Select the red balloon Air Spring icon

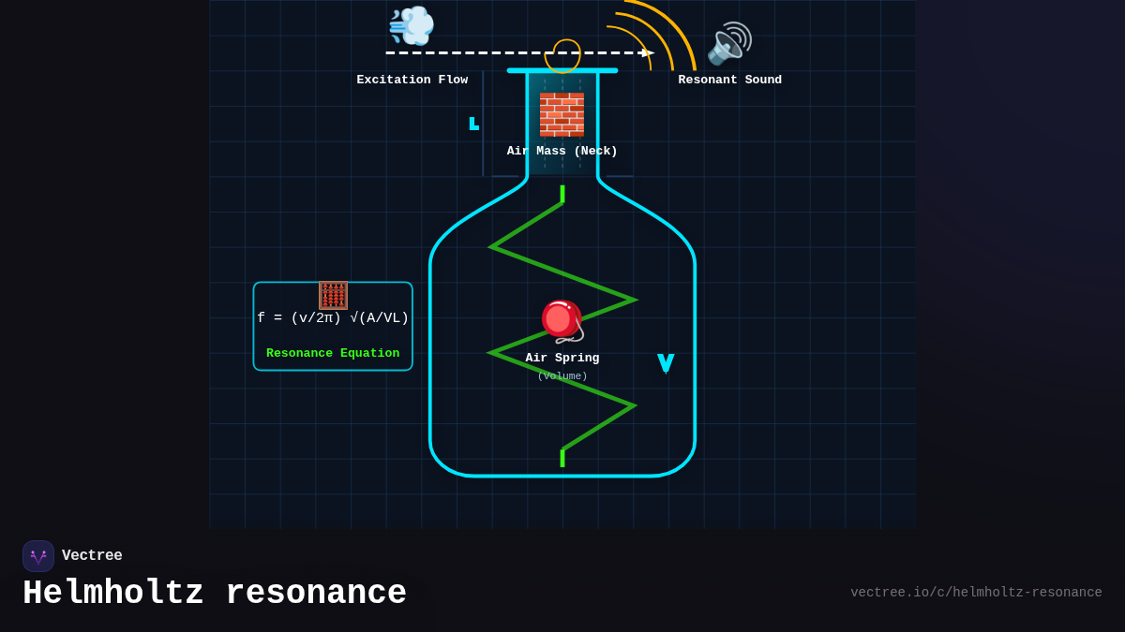point(560,318)
